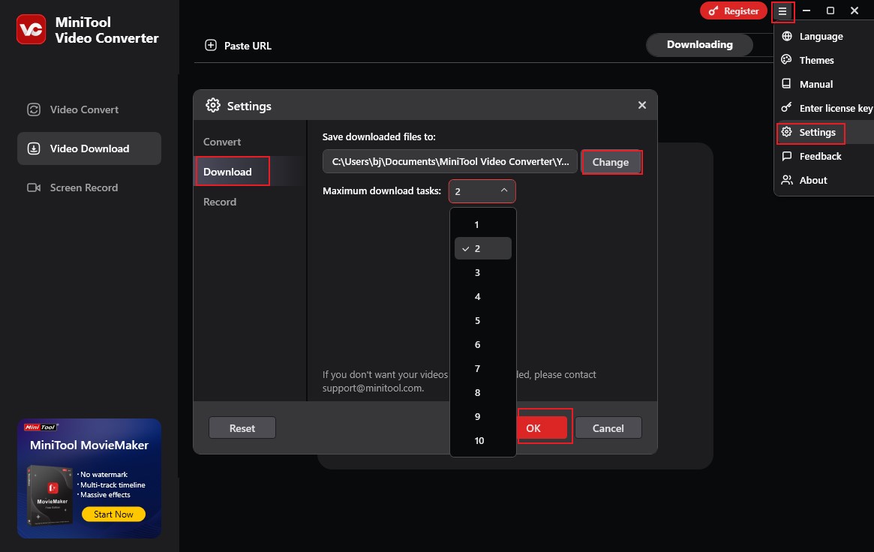Go to Screen Record section

pos(89,187)
